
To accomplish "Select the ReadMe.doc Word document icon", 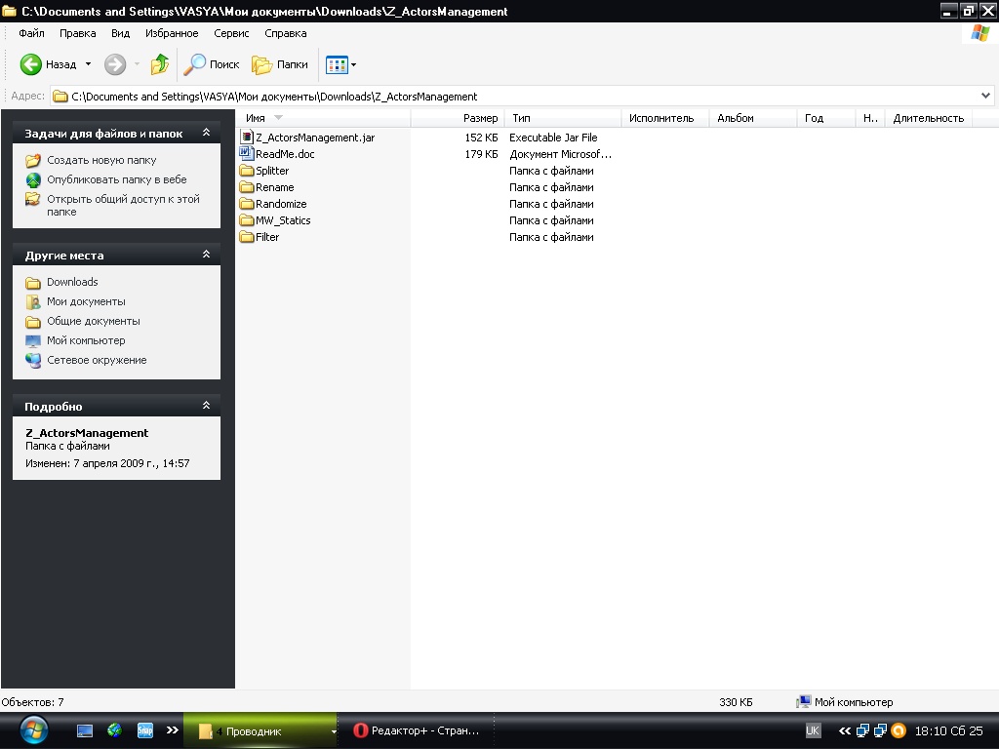I will tap(247, 153).
